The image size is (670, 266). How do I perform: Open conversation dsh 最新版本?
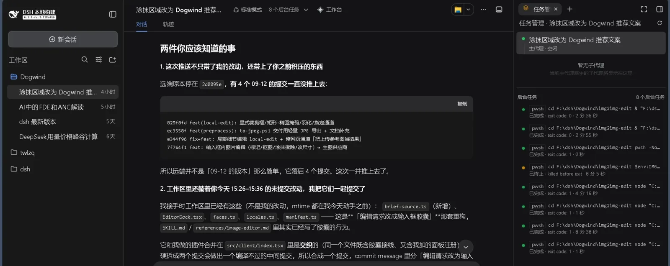click(63, 122)
